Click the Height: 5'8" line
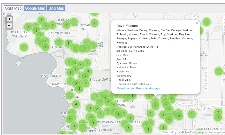 point(124,72)
